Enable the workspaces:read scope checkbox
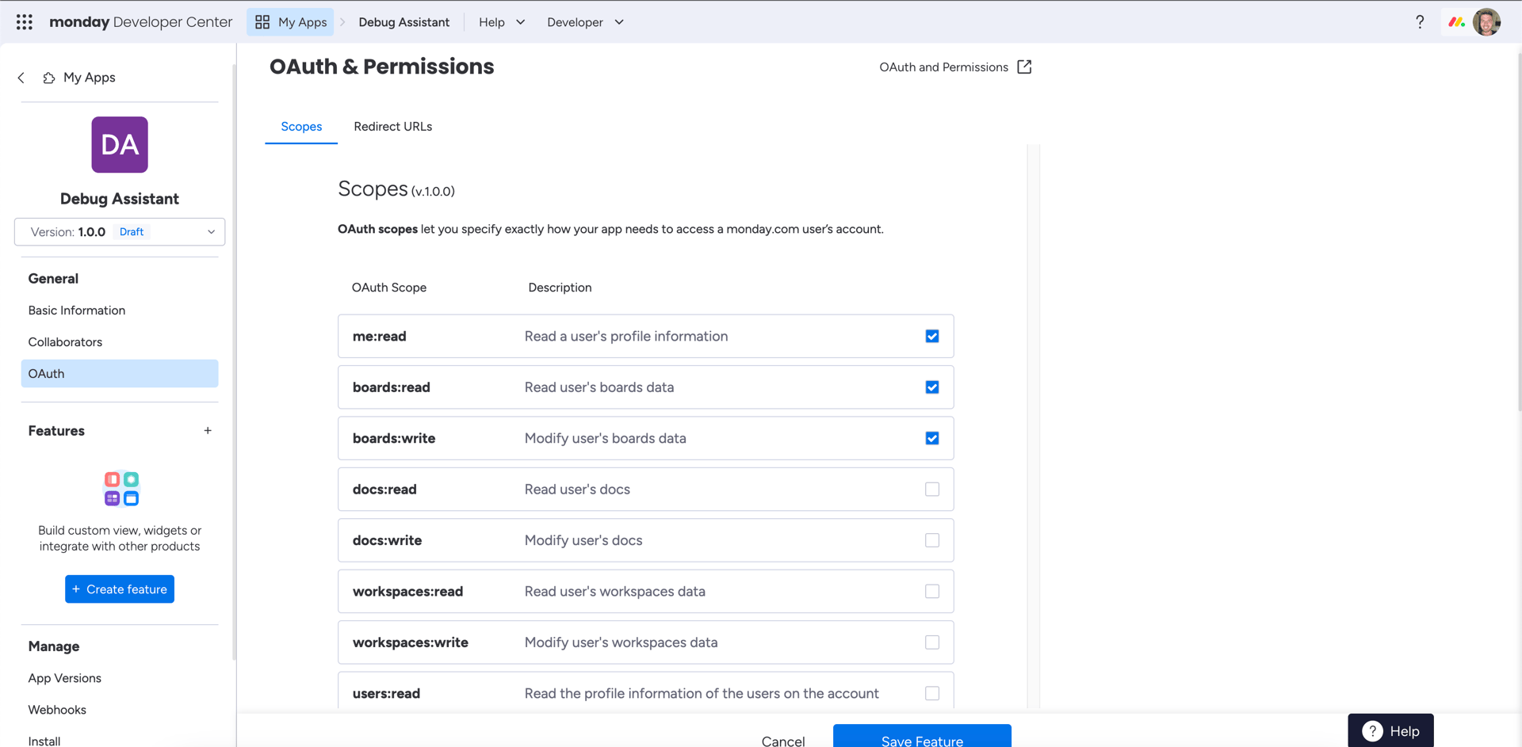 click(x=932, y=592)
